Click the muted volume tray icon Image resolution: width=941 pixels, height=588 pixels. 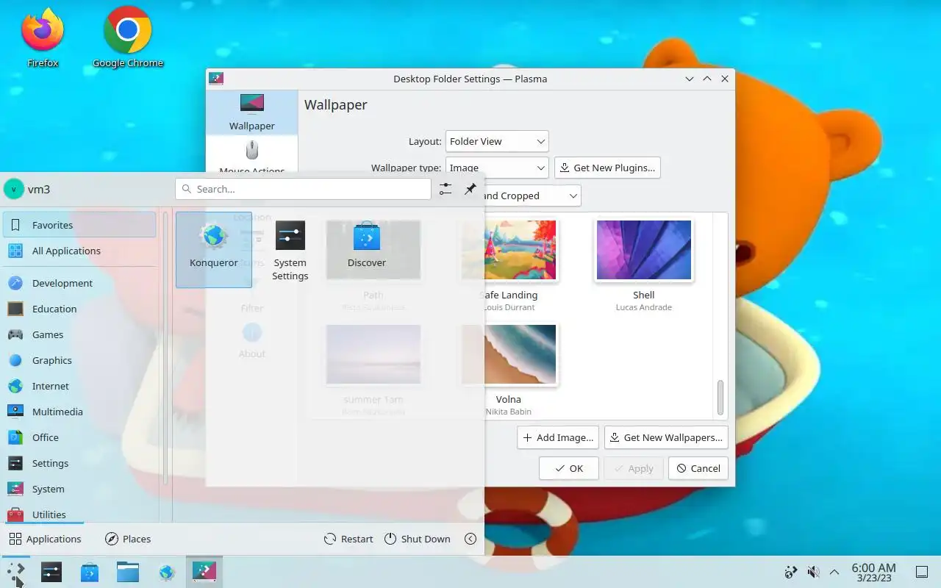pyautogui.click(x=813, y=572)
